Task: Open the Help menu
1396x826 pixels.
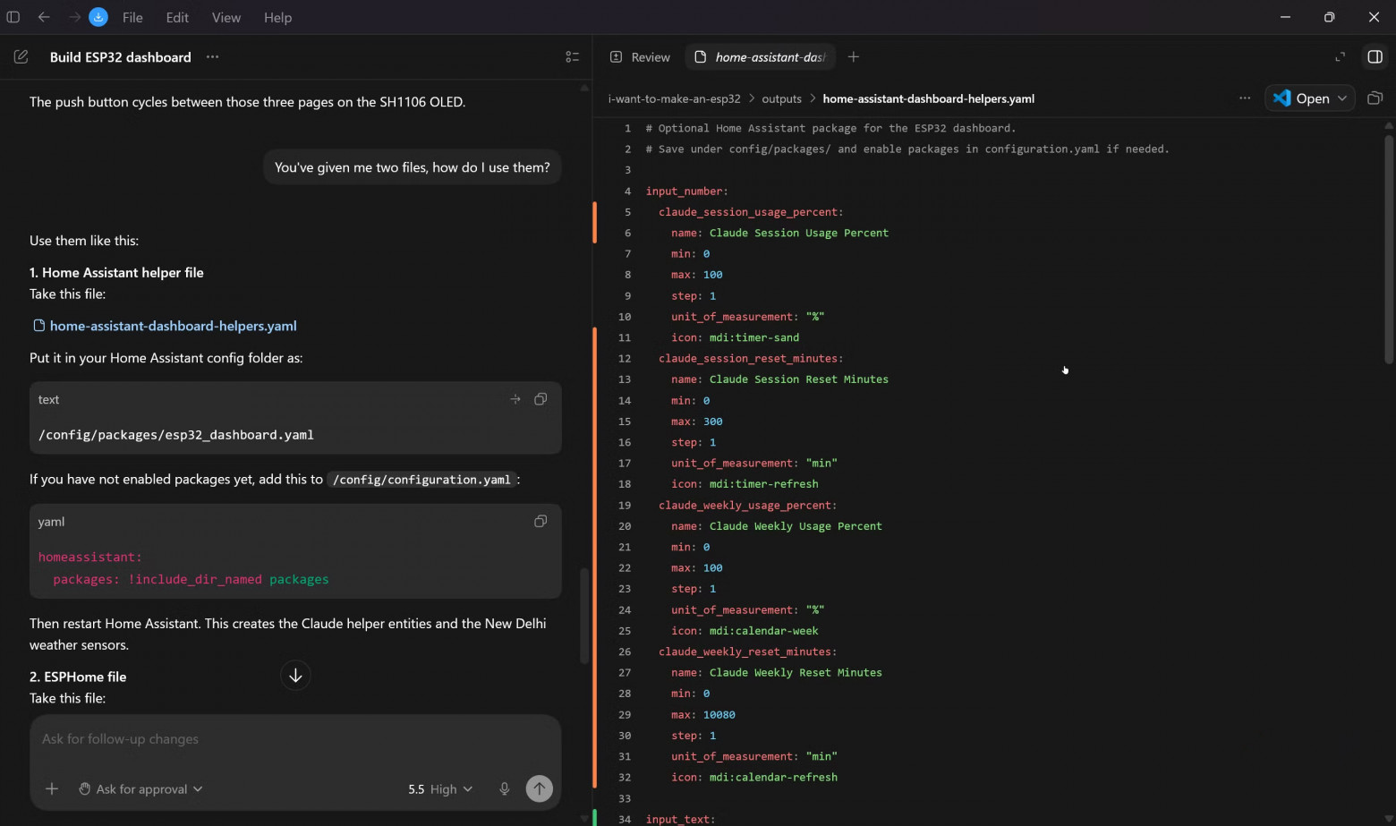Action: (277, 17)
